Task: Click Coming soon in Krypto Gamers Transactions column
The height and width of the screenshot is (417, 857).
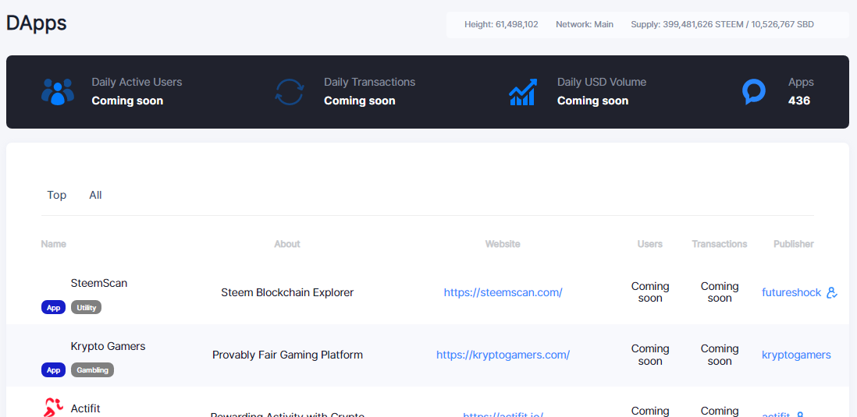Action: pos(720,355)
